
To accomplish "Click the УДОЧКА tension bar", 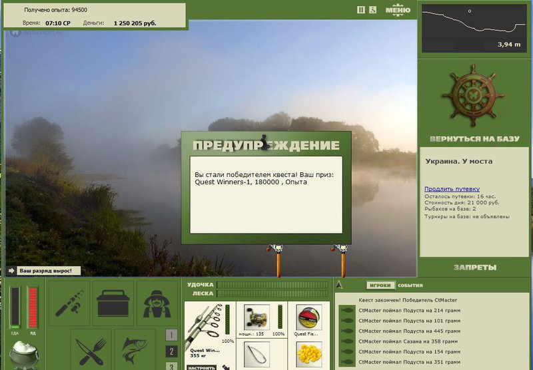I will [273, 284].
